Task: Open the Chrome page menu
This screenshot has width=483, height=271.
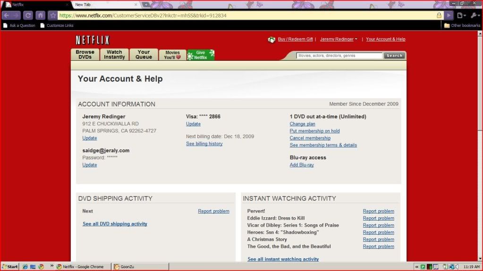Action: [x=461, y=16]
